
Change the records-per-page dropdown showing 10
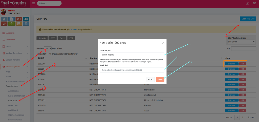tap(48, 48)
